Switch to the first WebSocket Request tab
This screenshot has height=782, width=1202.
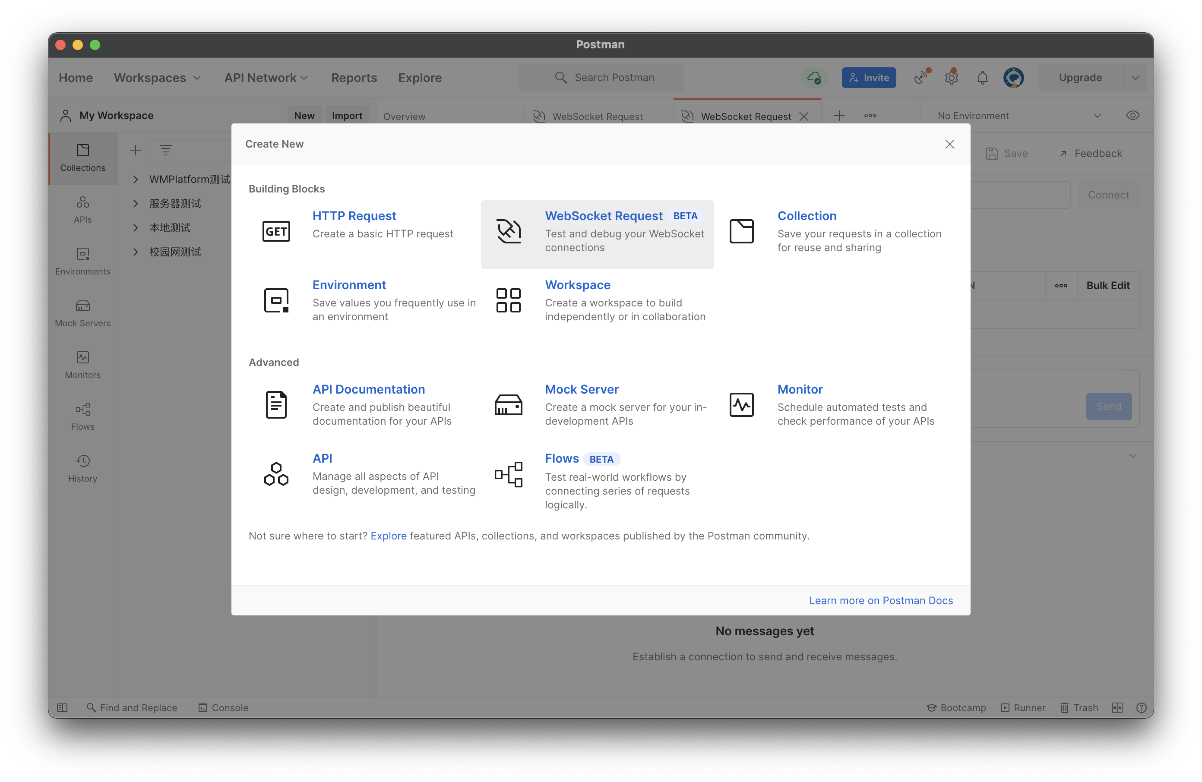tap(598, 116)
